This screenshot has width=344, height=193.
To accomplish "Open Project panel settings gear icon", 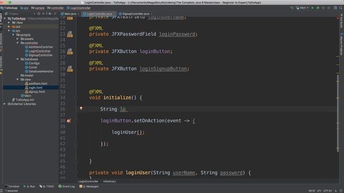I will 50,13.
